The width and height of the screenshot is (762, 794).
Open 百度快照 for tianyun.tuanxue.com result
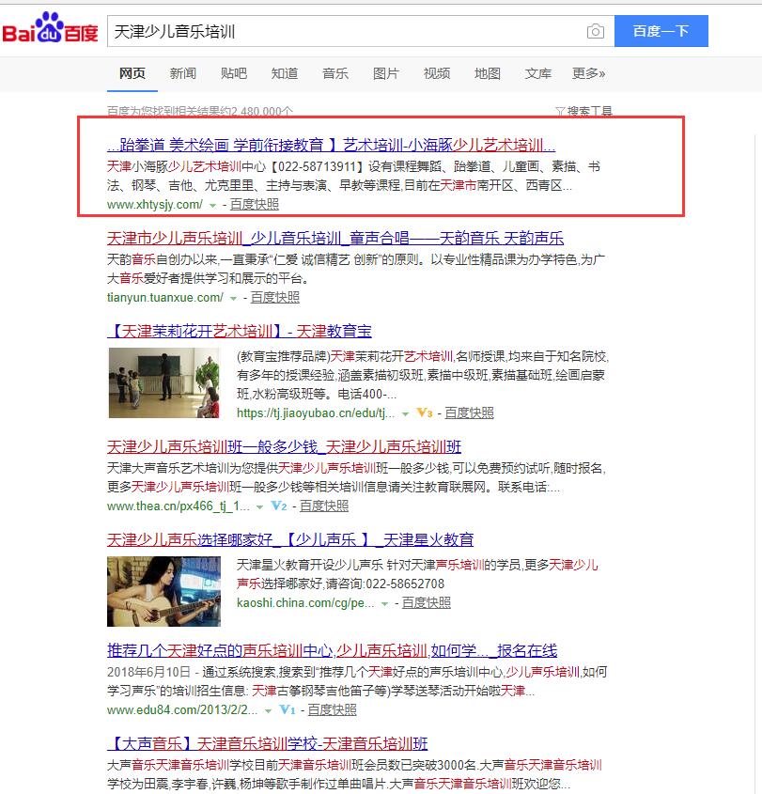click(275, 297)
